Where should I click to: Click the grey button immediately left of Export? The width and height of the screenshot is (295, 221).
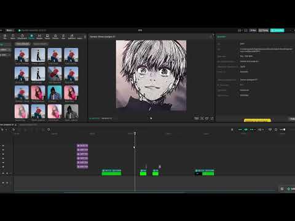click(x=264, y=31)
